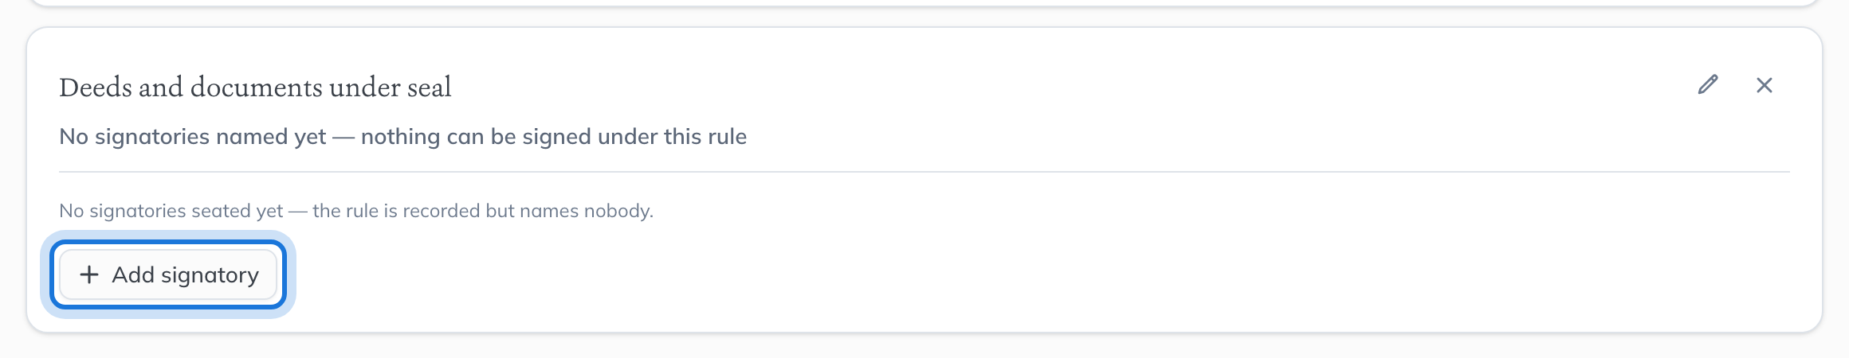Click the plus icon inside Add signatory
This screenshot has height=358, width=1849.
coord(89,274)
